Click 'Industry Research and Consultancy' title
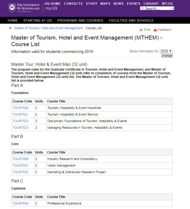The height and width of the screenshot is (209, 190). pyautogui.click(x=72, y=159)
